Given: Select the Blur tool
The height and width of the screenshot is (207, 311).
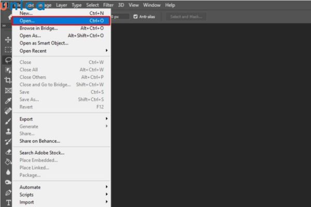Looking at the screenshot, I should coord(8,172).
